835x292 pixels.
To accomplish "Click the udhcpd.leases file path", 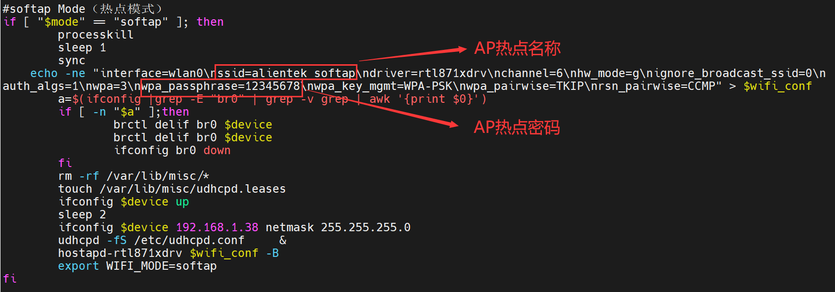I will point(193,189).
